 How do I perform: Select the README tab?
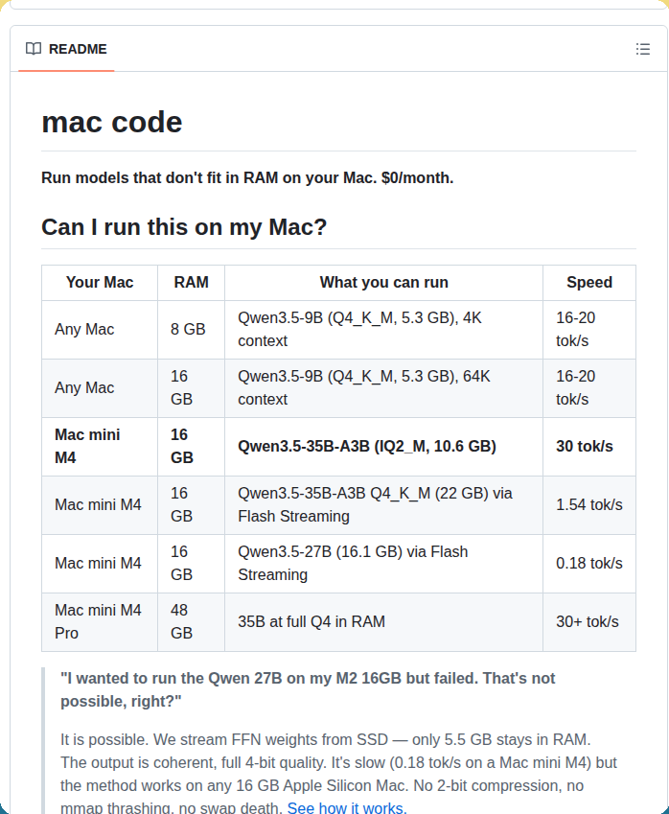pos(66,49)
